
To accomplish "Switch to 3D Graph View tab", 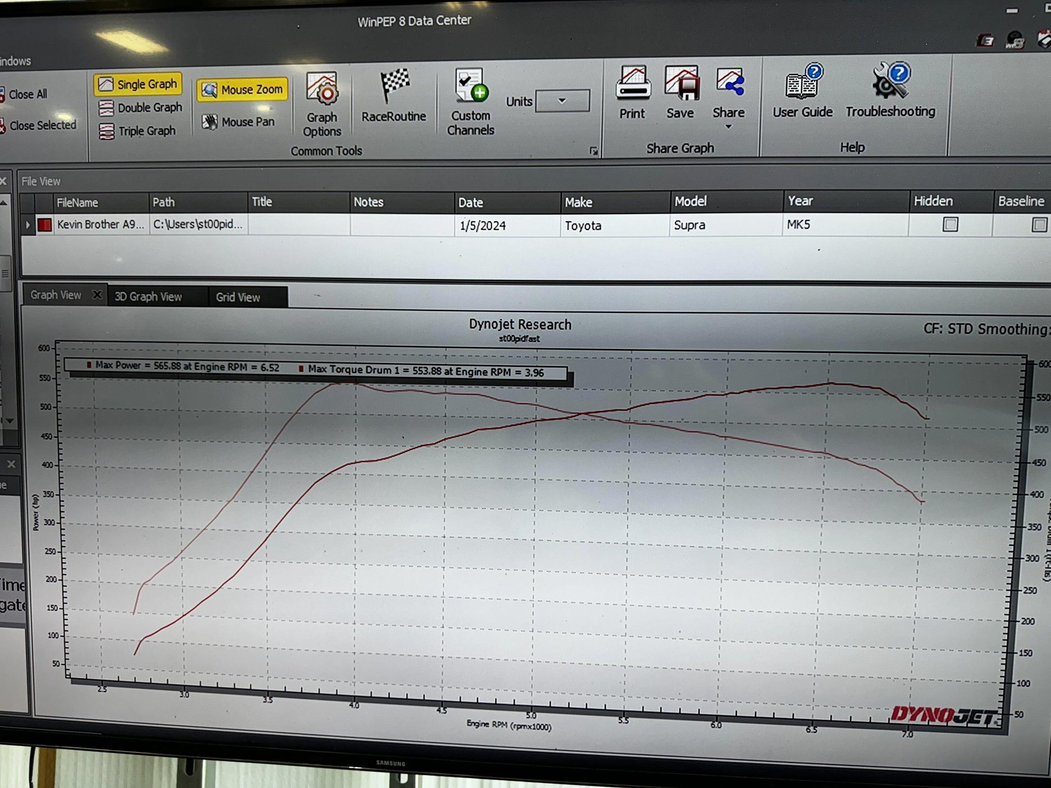I will point(148,297).
